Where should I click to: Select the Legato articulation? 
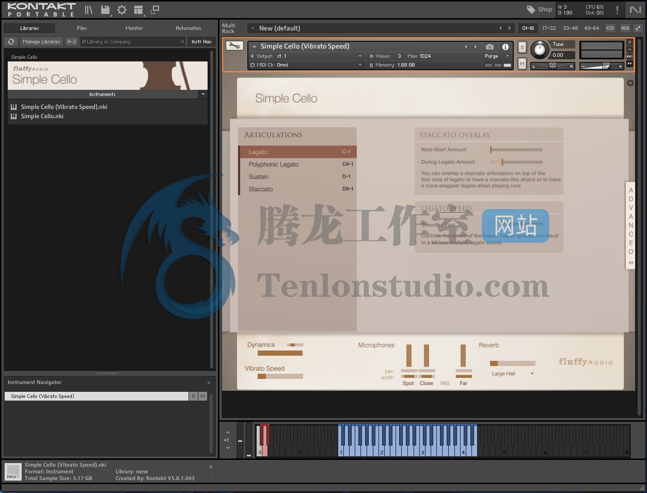click(297, 152)
